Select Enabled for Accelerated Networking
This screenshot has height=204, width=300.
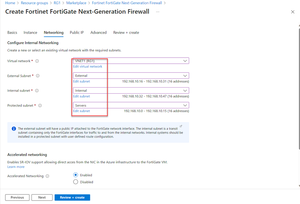(x=75, y=175)
